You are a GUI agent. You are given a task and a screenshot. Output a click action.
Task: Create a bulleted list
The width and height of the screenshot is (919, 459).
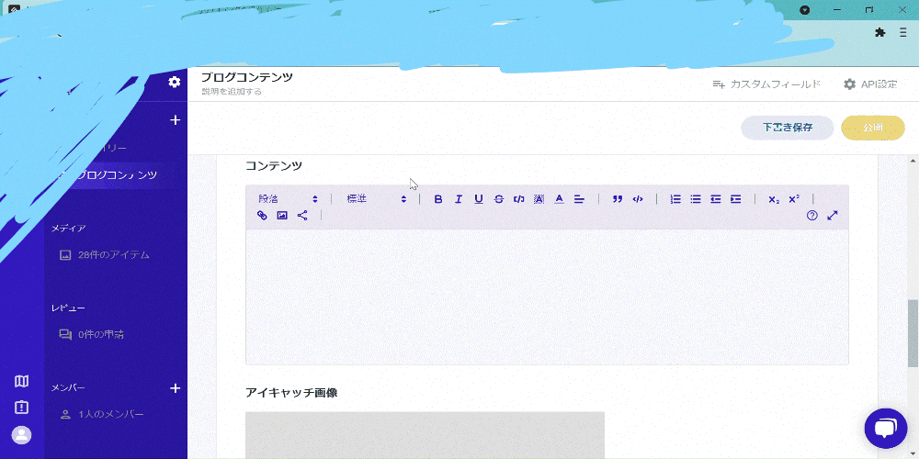pyautogui.click(x=696, y=199)
